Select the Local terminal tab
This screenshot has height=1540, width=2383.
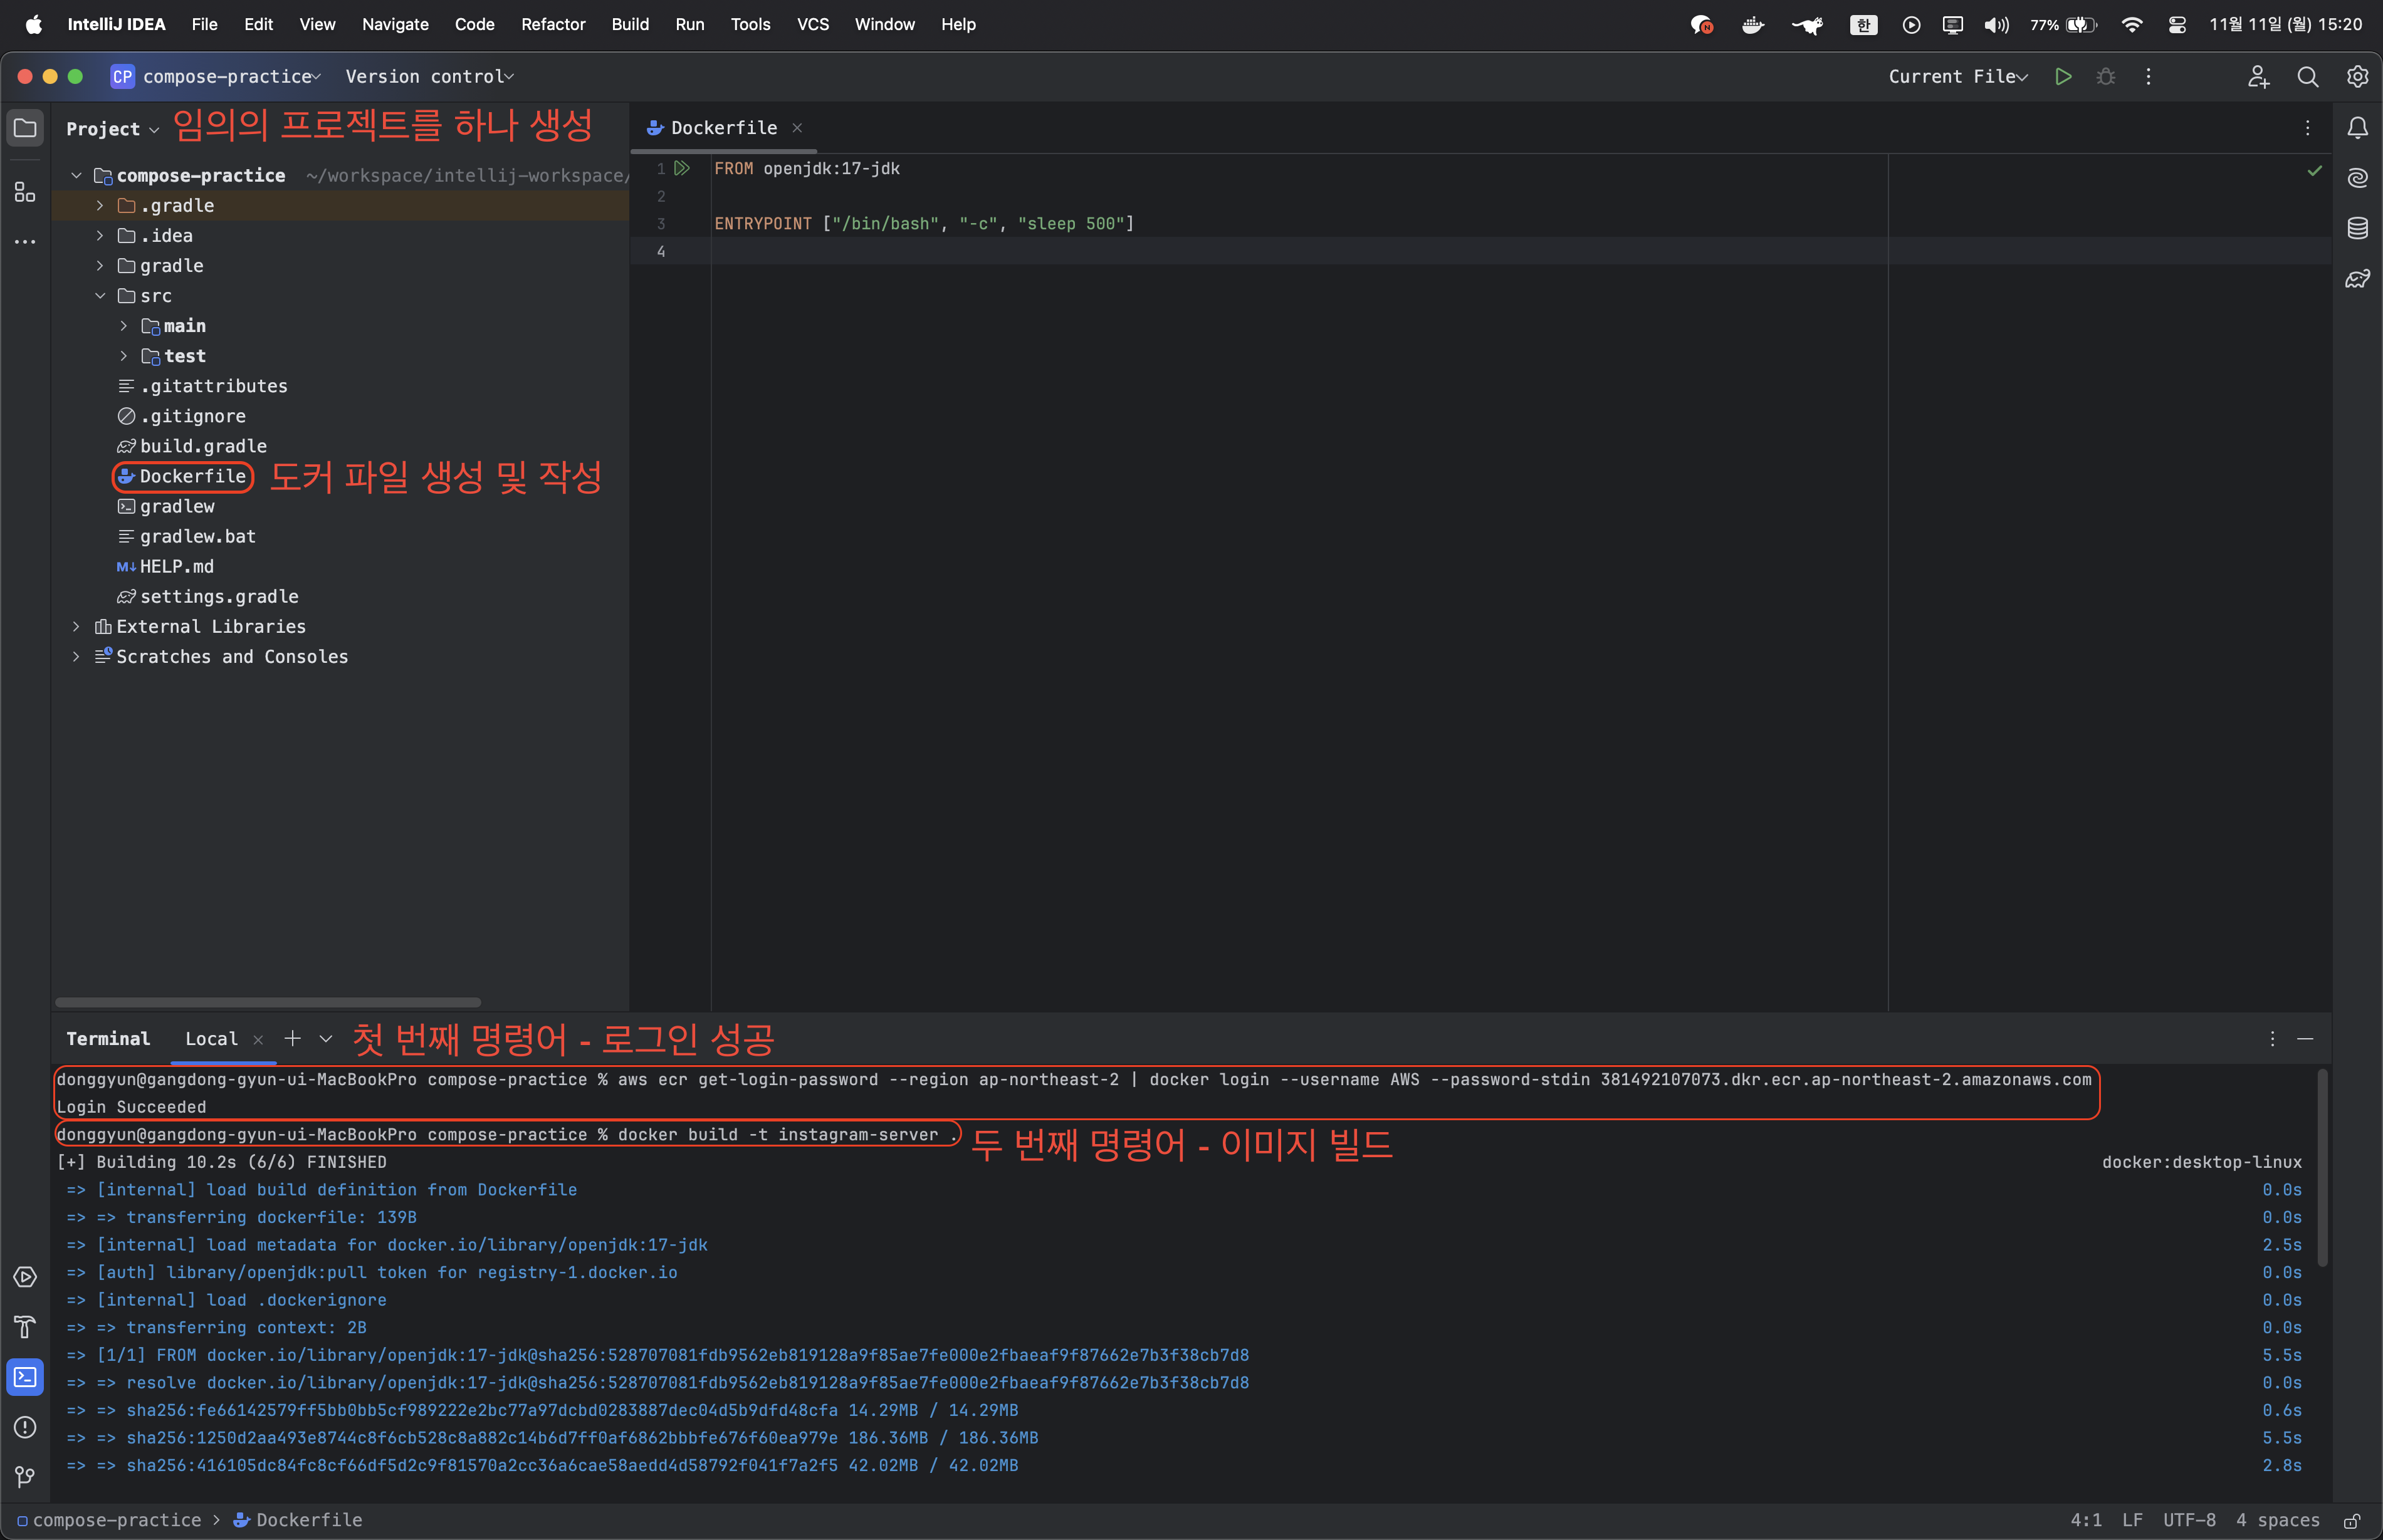211,1039
